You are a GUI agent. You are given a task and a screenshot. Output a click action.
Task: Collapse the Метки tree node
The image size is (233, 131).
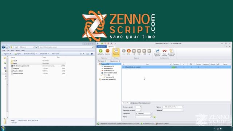click(100, 75)
